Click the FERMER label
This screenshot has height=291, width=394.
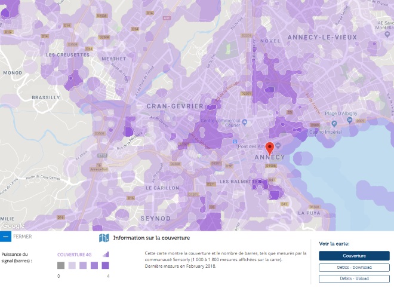(x=23, y=237)
